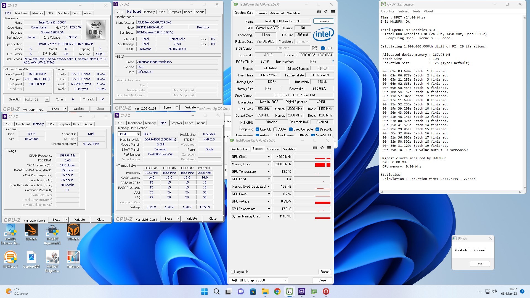Click the Reset button in GPU-Z Sensors
This screenshot has height=298, width=530.
325,272
